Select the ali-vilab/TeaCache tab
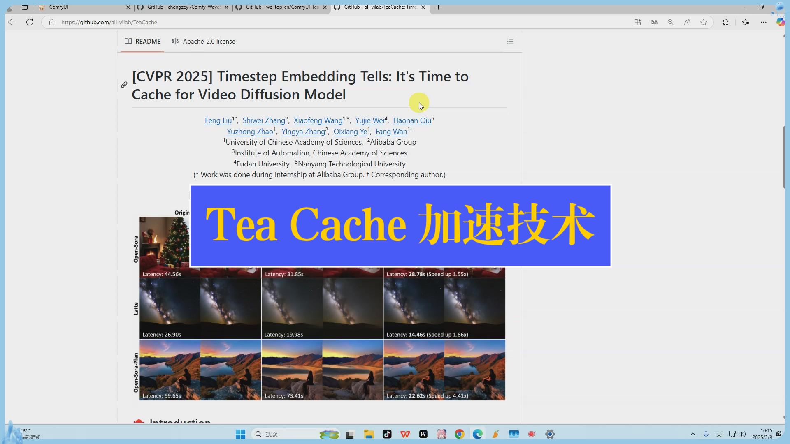This screenshot has width=790, height=444. click(380, 7)
